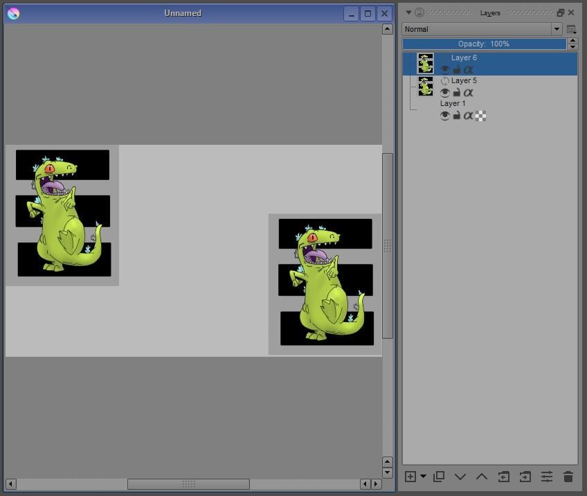
Task: Lock the Layers docker icon
Action: click(419, 12)
